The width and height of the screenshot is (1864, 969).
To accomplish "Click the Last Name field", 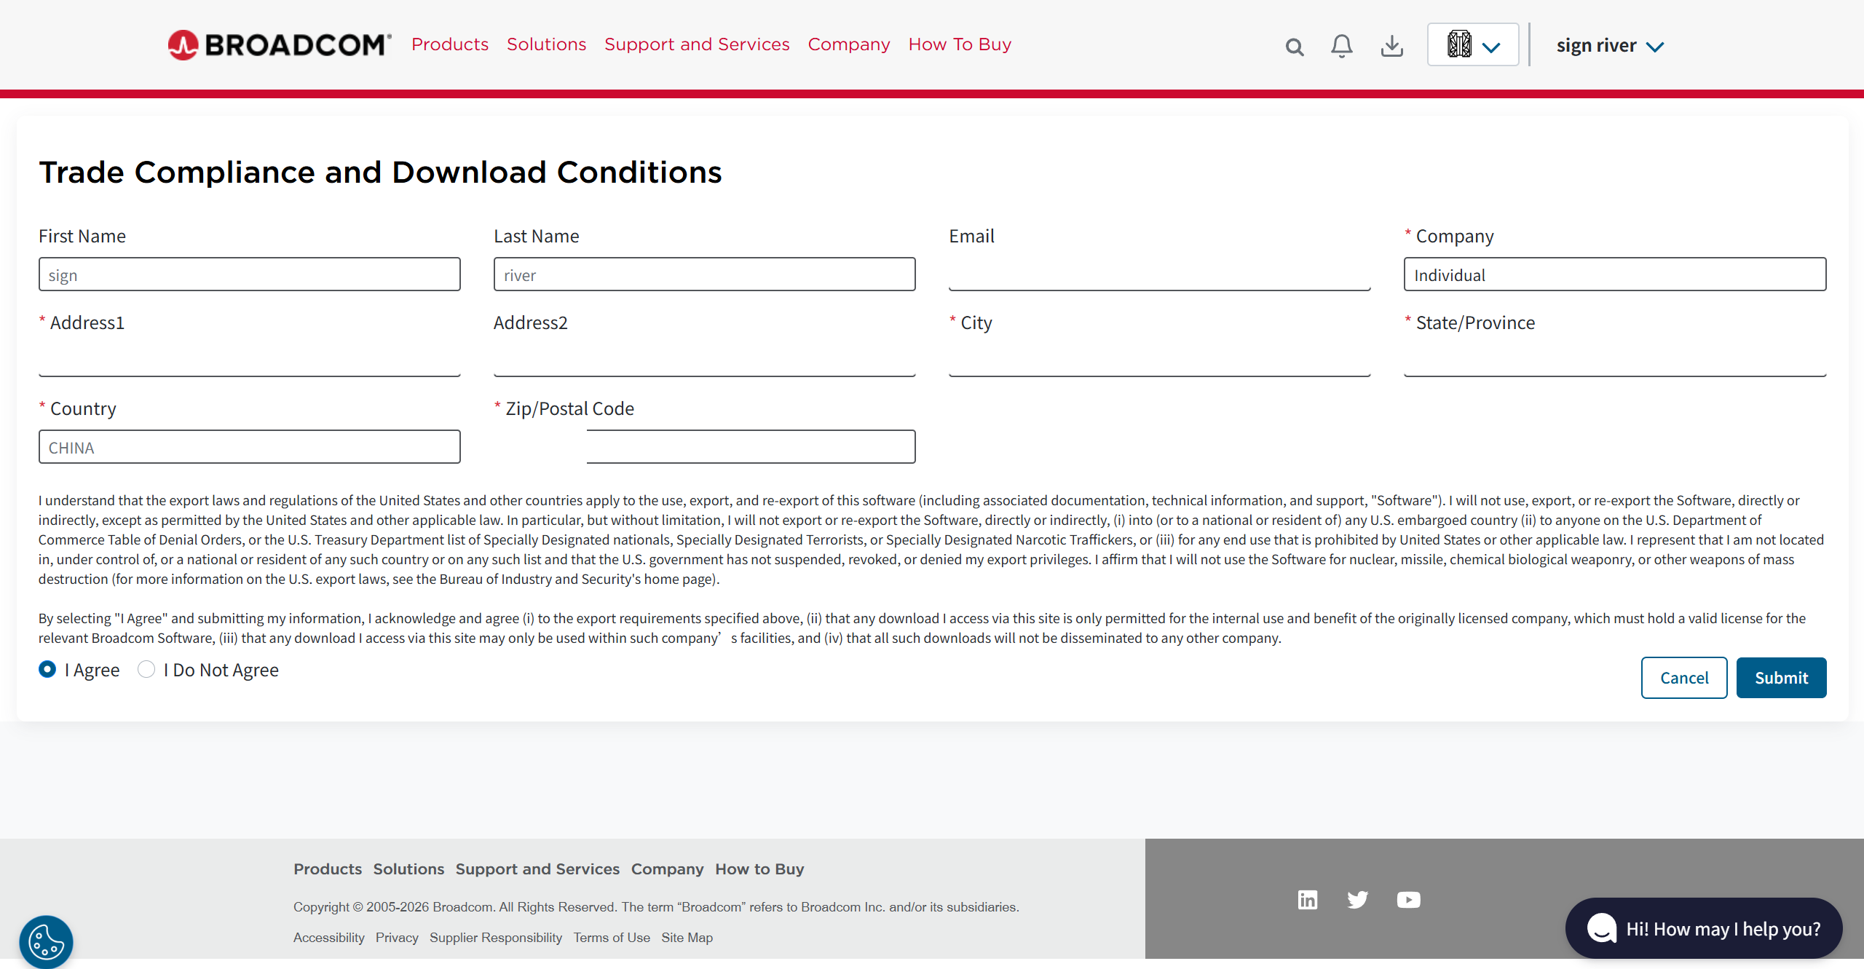I will click(705, 274).
